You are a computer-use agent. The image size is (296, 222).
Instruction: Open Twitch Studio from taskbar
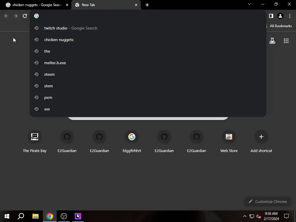78,216
